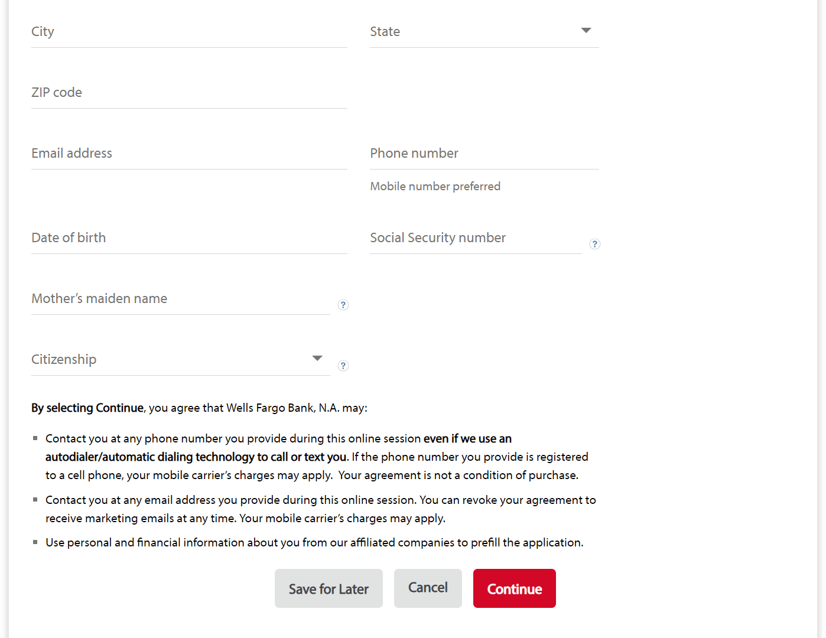
Task: Select the State field label
Action: pyautogui.click(x=385, y=32)
